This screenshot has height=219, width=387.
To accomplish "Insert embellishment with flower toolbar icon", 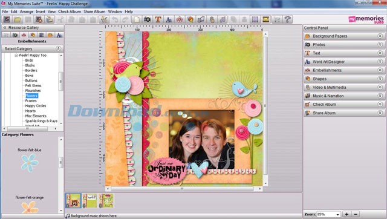I will tap(180, 19).
